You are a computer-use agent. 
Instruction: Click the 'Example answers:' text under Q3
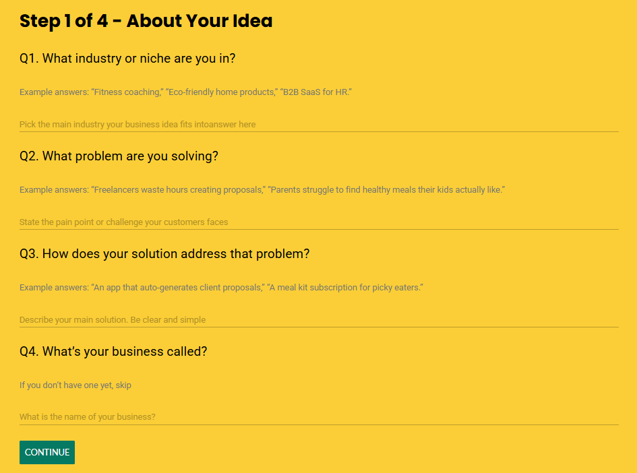tap(54, 288)
